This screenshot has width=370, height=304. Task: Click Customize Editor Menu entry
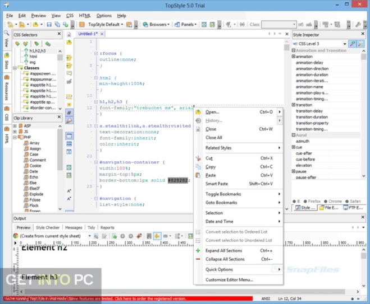238,280
